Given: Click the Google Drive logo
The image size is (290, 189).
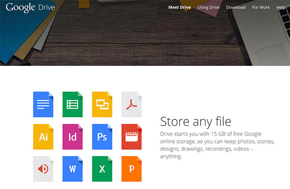Looking at the screenshot, I should (30, 8).
